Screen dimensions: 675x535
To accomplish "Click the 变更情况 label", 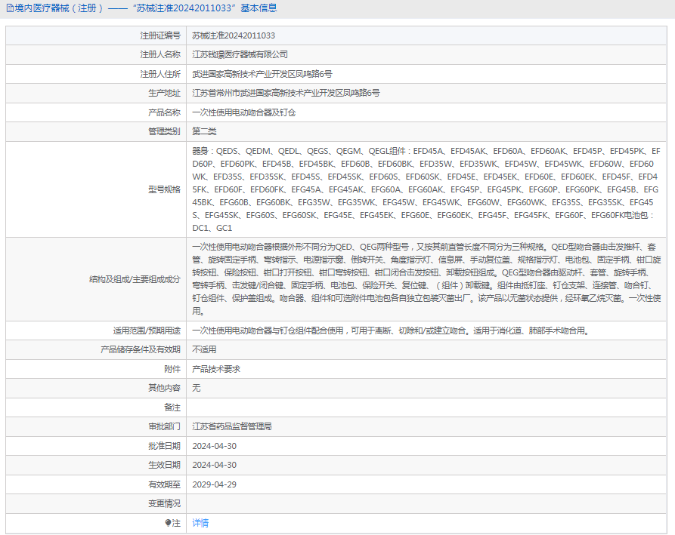I will (x=164, y=503).
